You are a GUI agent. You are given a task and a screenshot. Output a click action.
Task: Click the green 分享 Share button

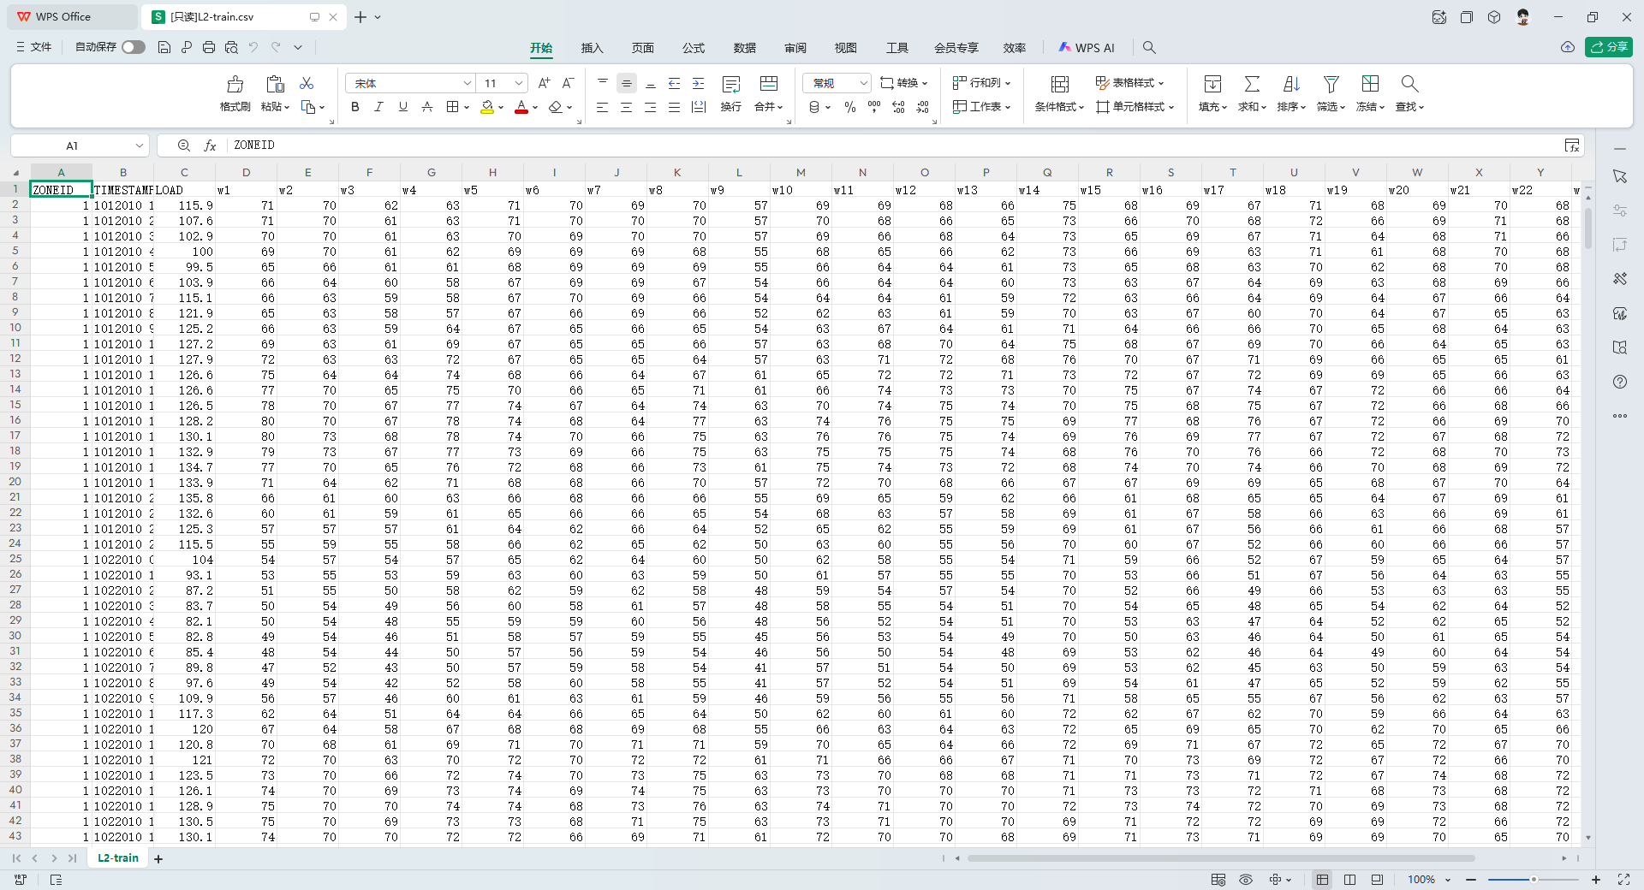1608,47
